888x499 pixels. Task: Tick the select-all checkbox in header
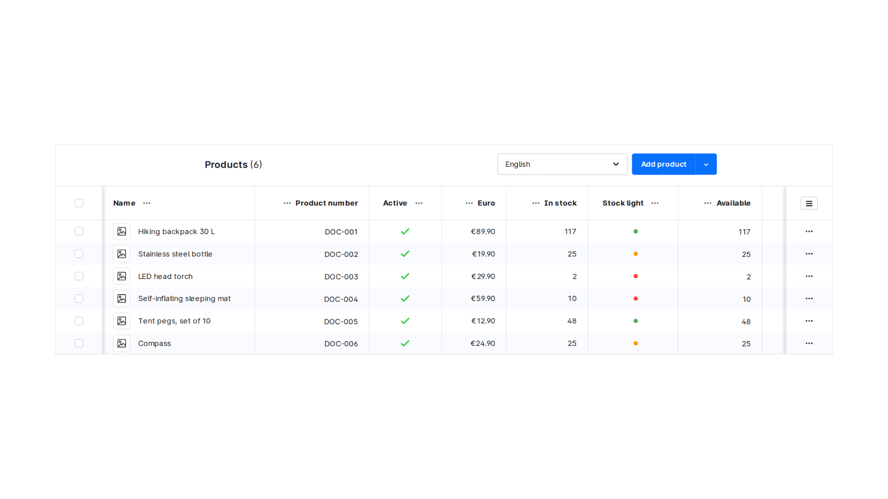click(79, 203)
